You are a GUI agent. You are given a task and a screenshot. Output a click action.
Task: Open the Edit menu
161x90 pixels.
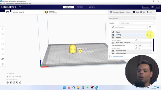click(4, 3)
